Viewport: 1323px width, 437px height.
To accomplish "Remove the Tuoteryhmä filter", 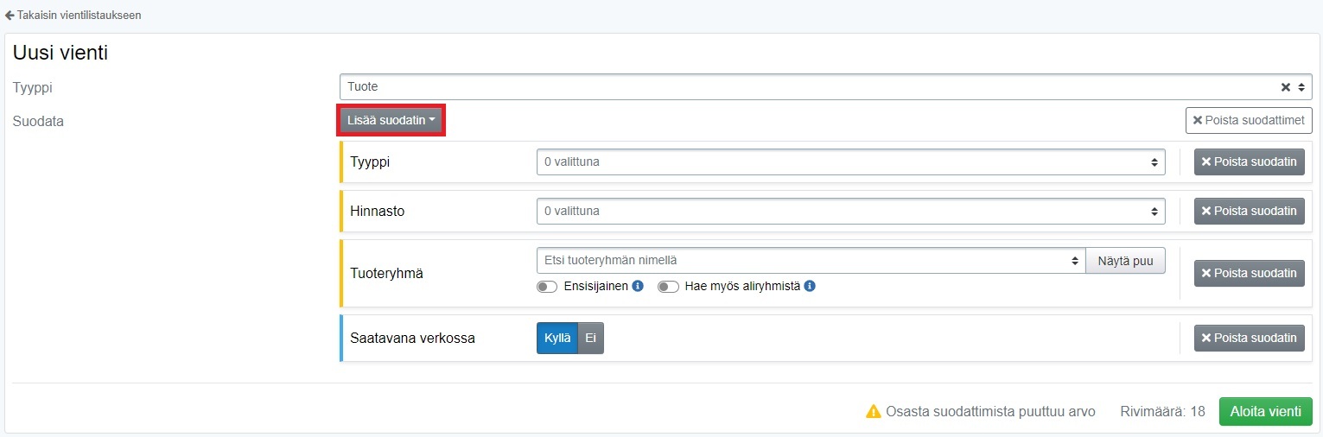I will (x=1249, y=273).
